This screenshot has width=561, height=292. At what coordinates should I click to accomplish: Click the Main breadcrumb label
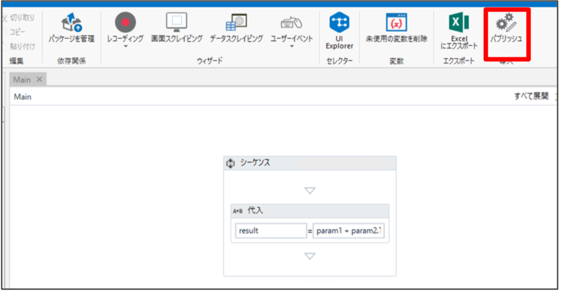tap(22, 97)
